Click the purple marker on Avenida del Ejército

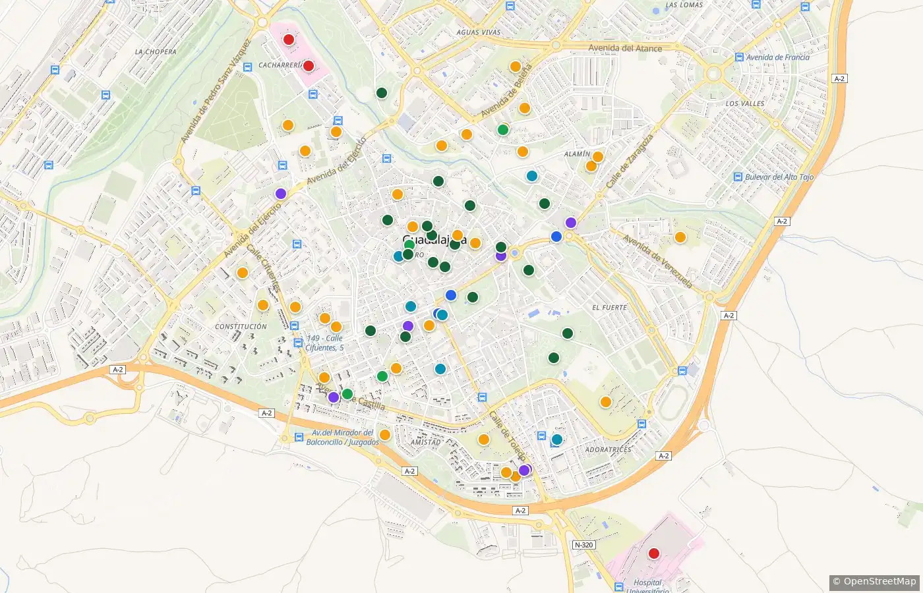coord(281,194)
